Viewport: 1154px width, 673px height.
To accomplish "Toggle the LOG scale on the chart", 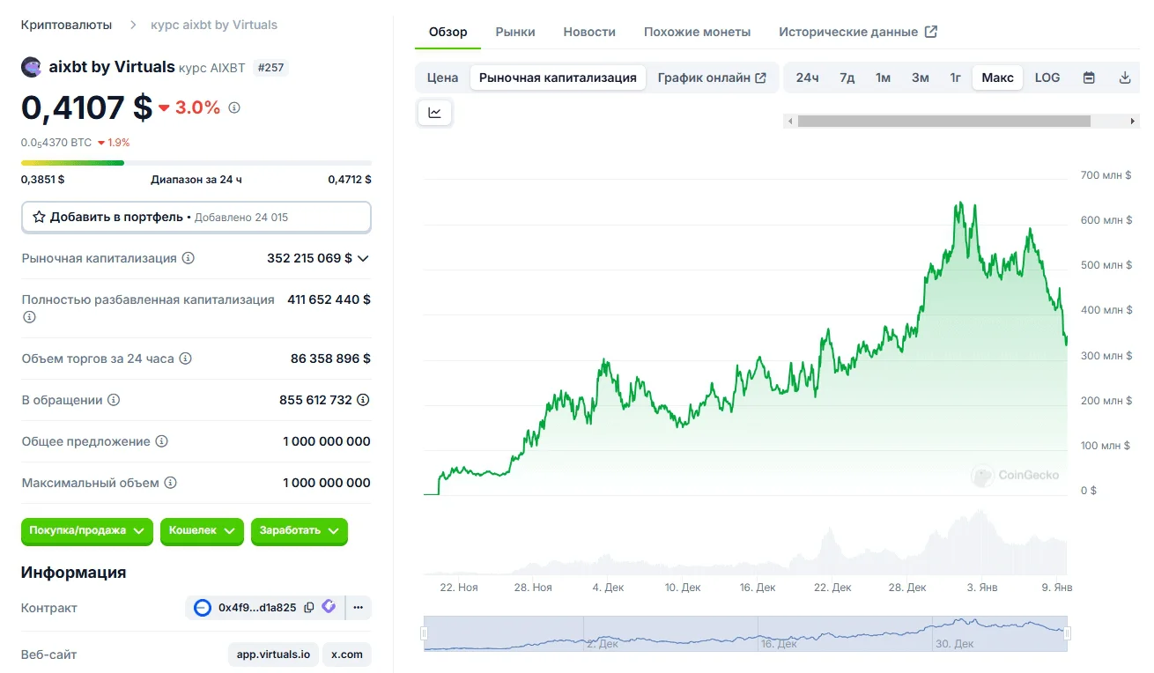I will [x=1047, y=78].
